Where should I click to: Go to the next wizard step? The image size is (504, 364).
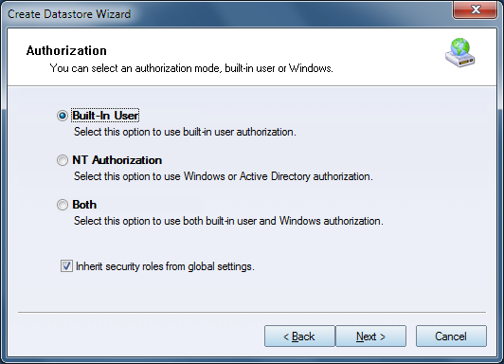coord(370,336)
